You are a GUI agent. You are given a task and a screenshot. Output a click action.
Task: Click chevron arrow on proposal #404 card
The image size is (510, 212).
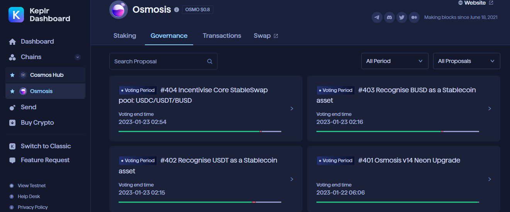point(292,109)
